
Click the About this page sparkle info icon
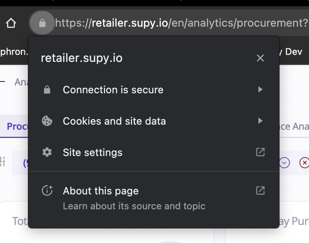pyautogui.click(x=47, y=191)
